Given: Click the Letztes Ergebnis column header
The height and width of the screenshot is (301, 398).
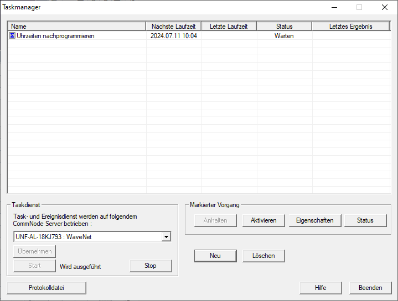Looking at the screenshot, I should [x=350, y=26].
